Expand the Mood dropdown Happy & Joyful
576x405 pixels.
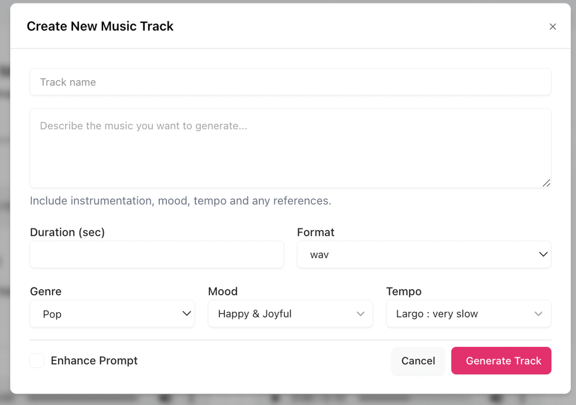(x=290, y=314)
